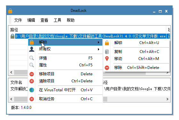Click the green lock icon beside file path row
This screenshot has height=120, width=179.
click(x=12, y=36)
